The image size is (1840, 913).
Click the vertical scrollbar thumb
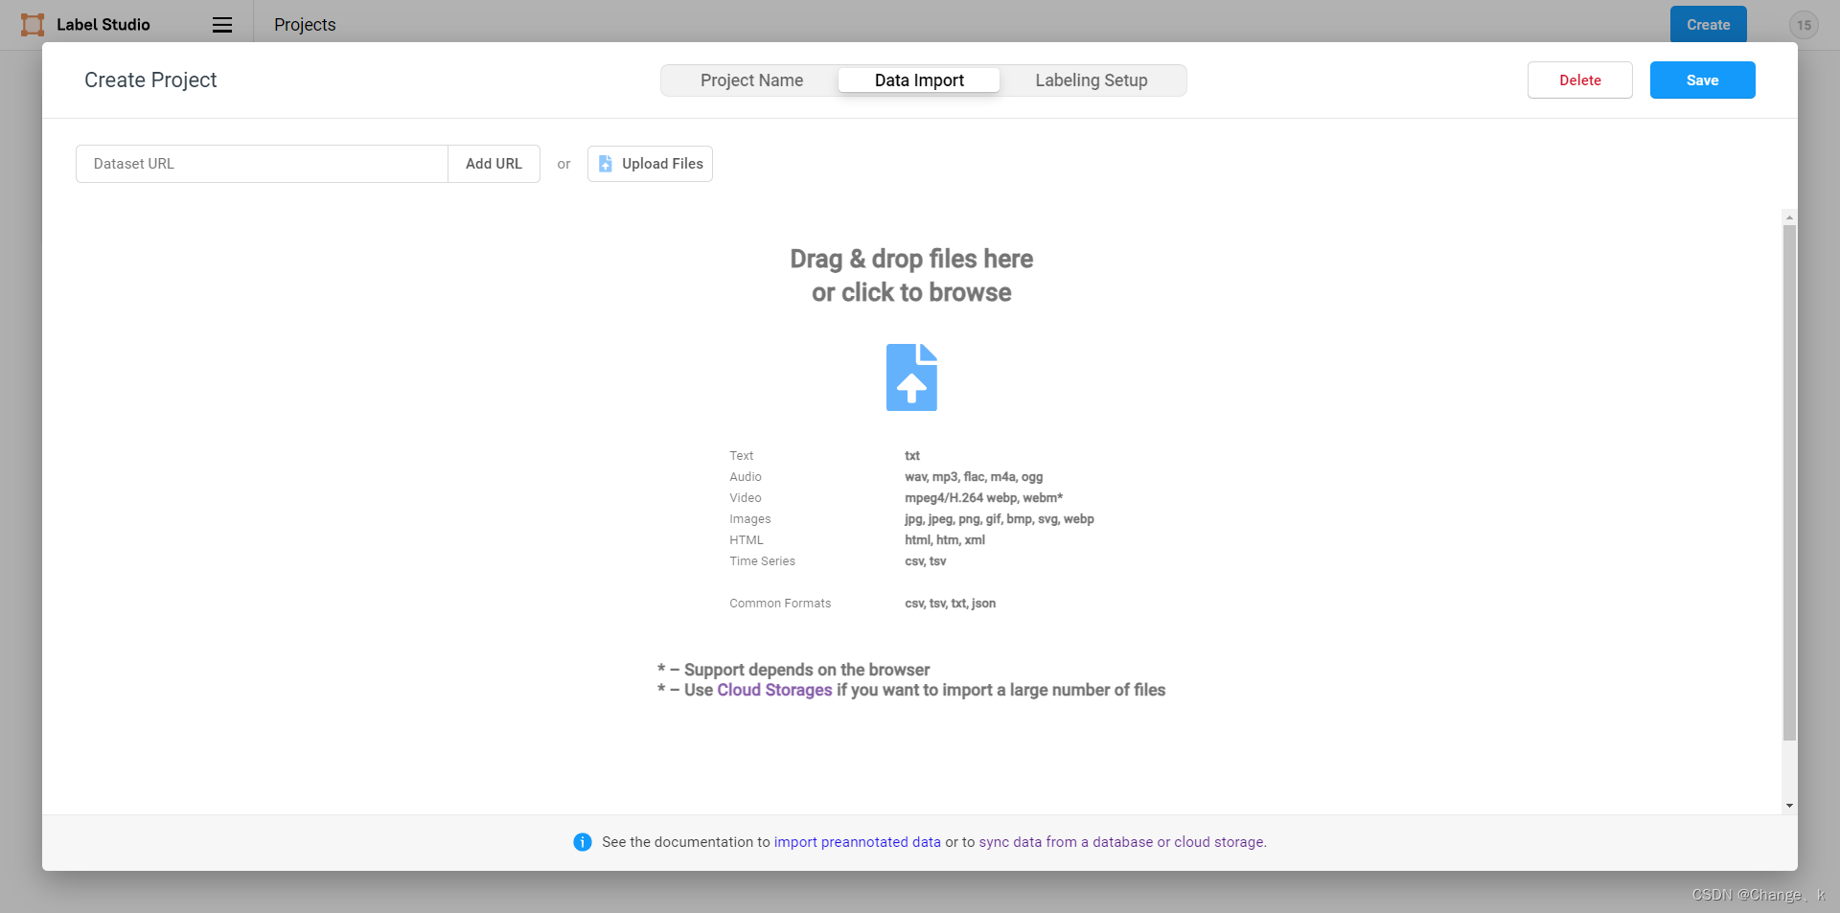pos(1789,483)
